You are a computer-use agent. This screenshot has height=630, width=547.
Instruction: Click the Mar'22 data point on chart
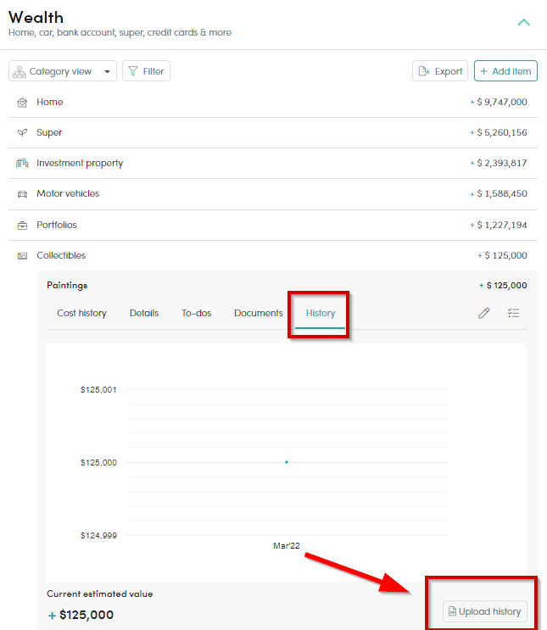287,462
